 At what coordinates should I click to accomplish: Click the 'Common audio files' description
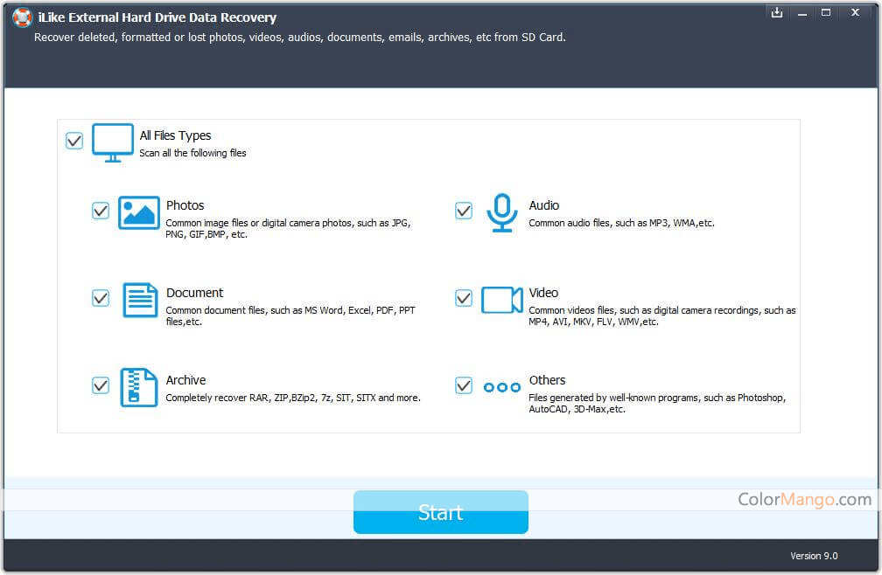[x=621, y=223]
